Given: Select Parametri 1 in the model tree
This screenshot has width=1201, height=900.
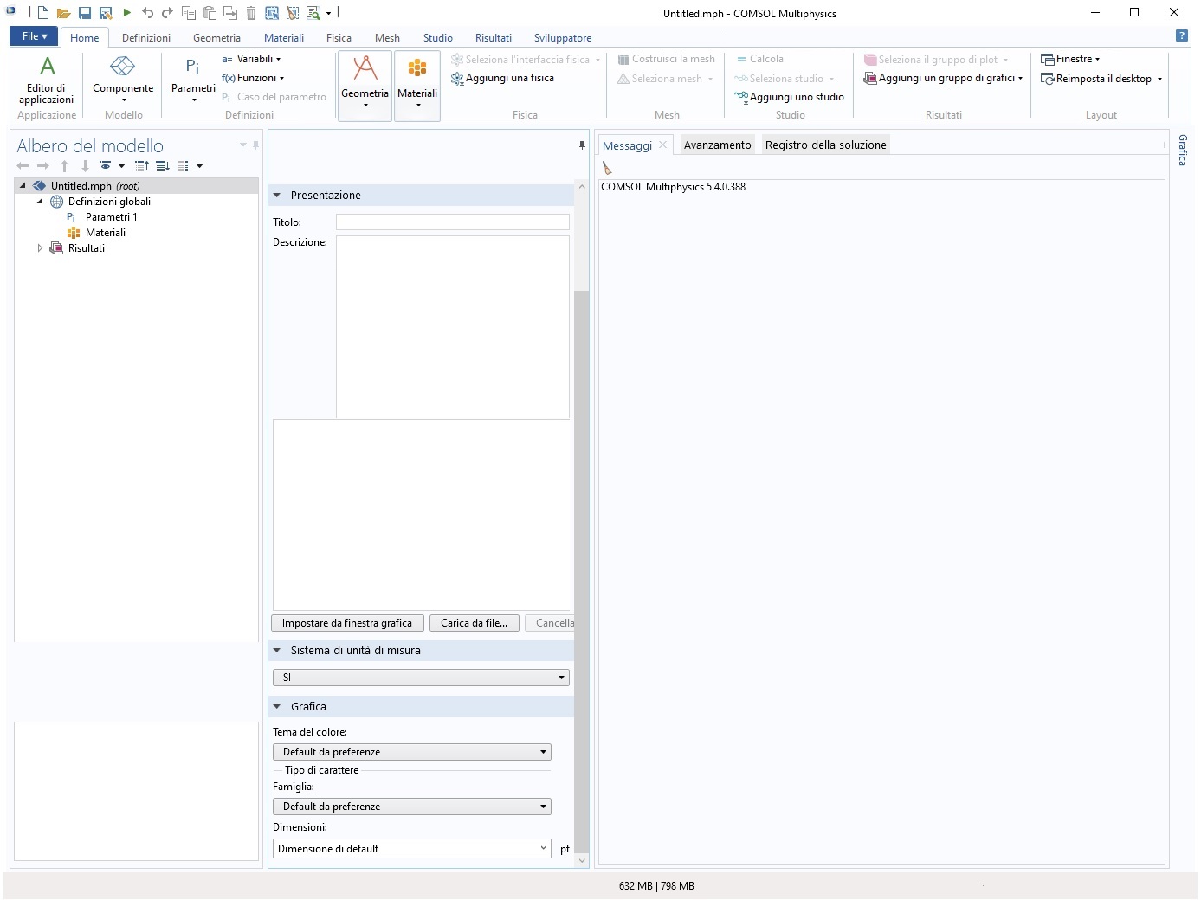Looking at the screenshot, I should tap(111, 217).
